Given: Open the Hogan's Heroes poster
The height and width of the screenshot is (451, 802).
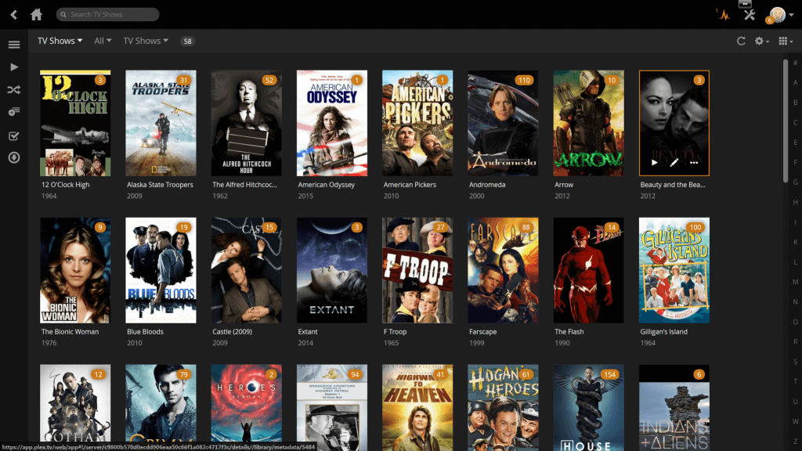Looking at the screenshot, I should click(x=503, y=407).
